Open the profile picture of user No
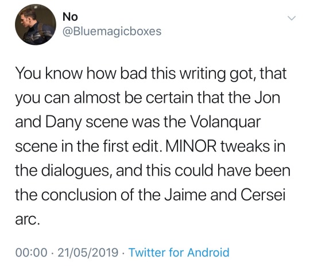 36,25
